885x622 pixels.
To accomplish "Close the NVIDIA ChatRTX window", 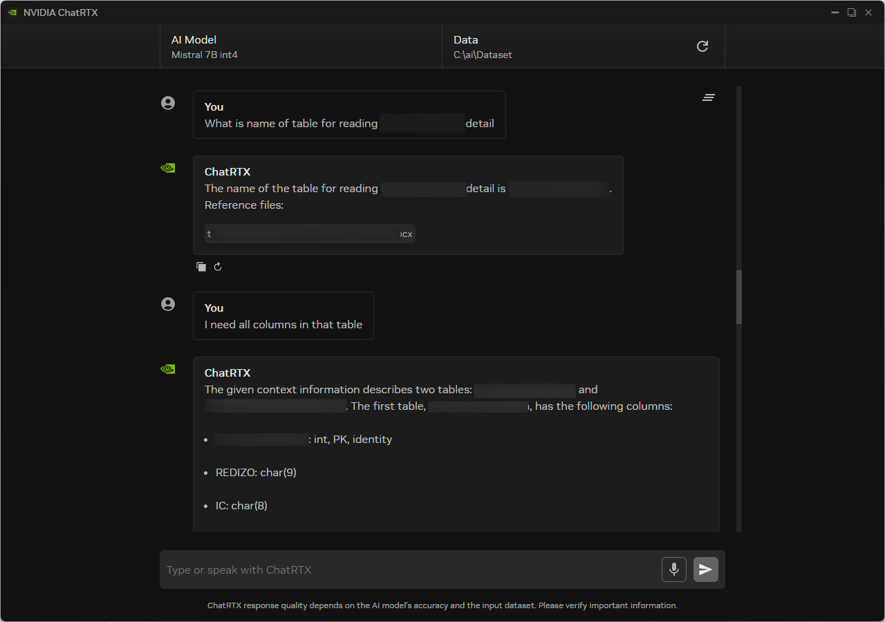I will [868, 12].
